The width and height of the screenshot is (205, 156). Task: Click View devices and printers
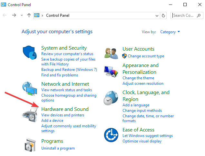coord(63,115)
